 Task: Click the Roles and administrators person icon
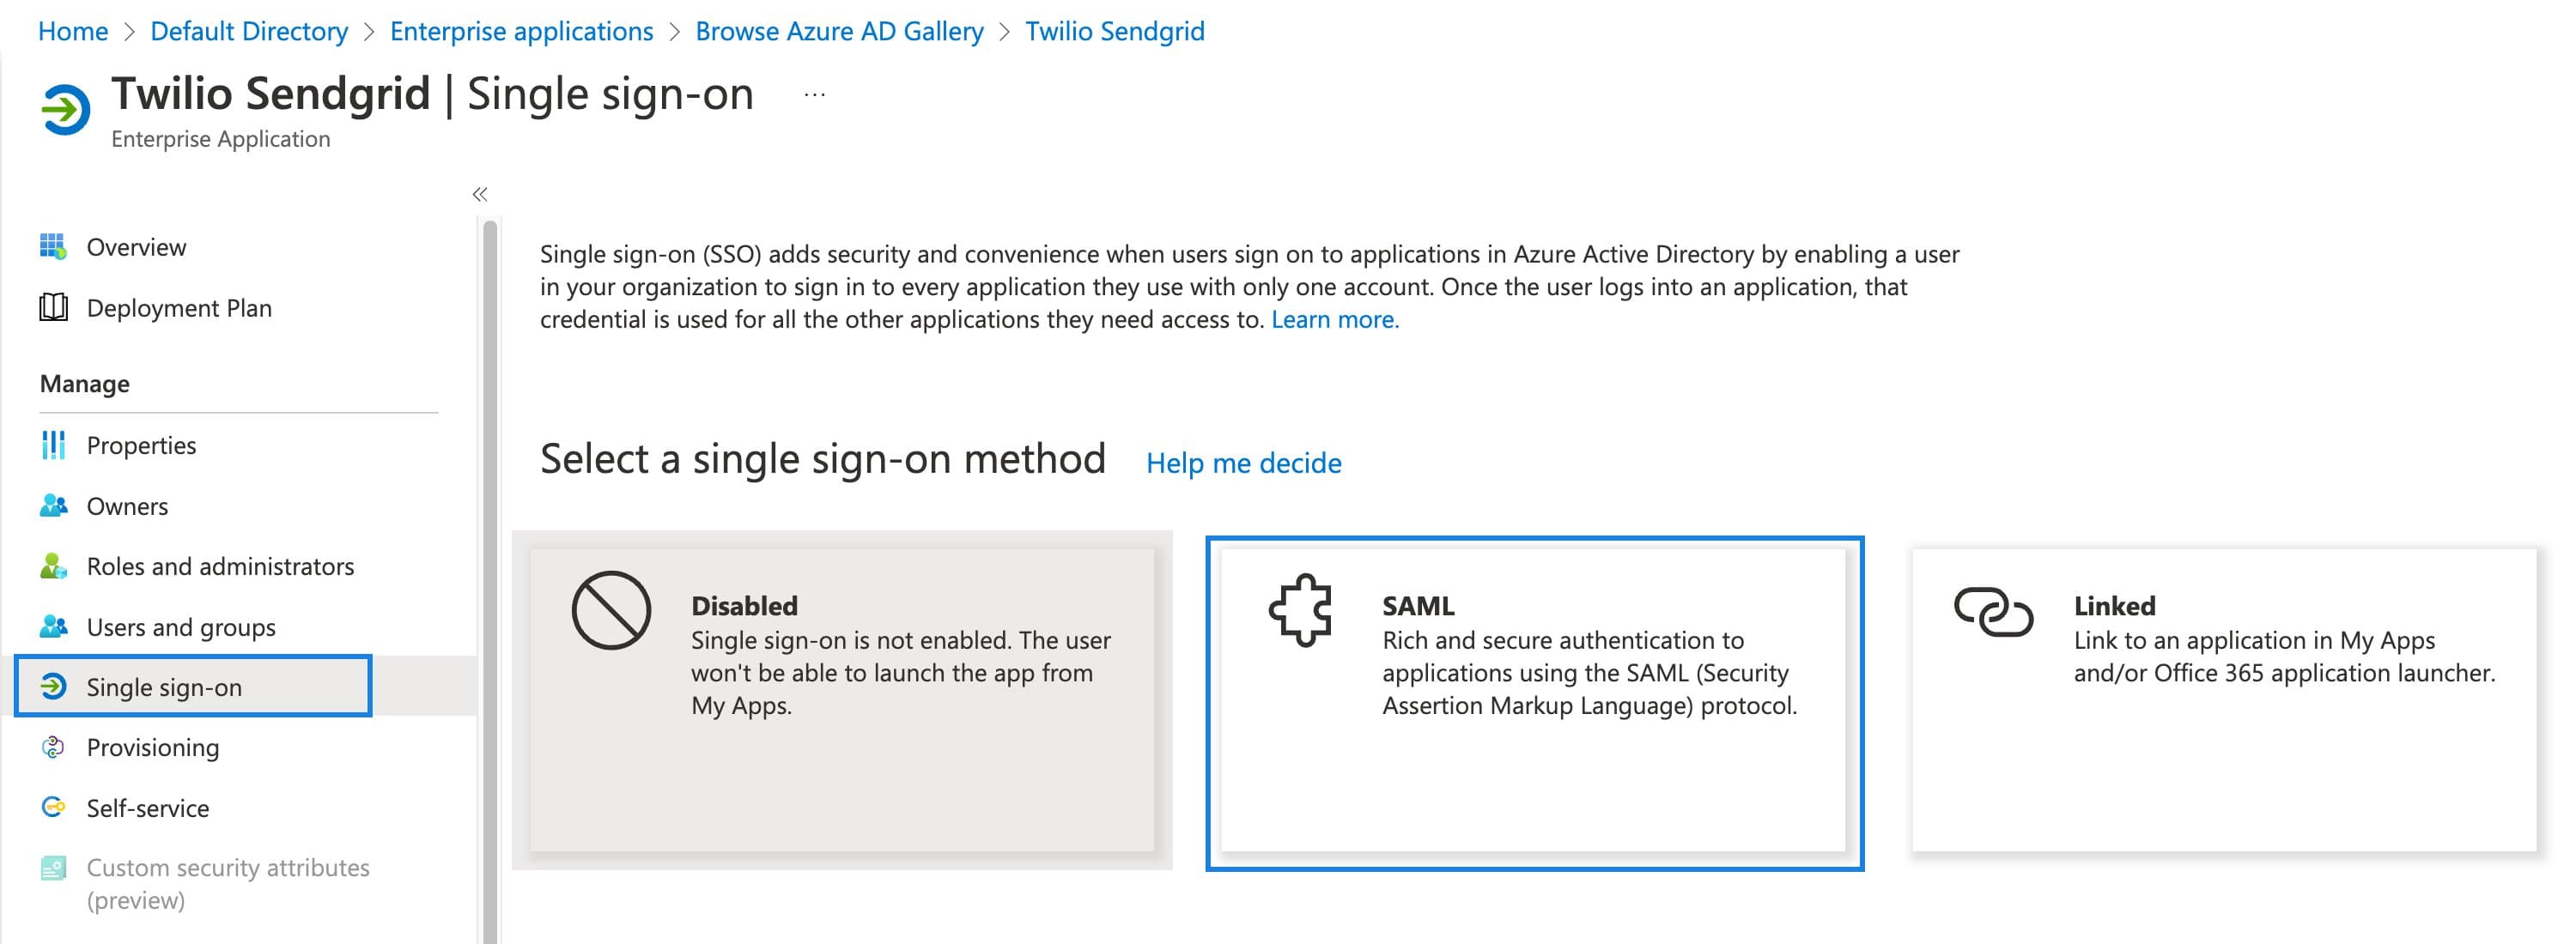[56, 566]
